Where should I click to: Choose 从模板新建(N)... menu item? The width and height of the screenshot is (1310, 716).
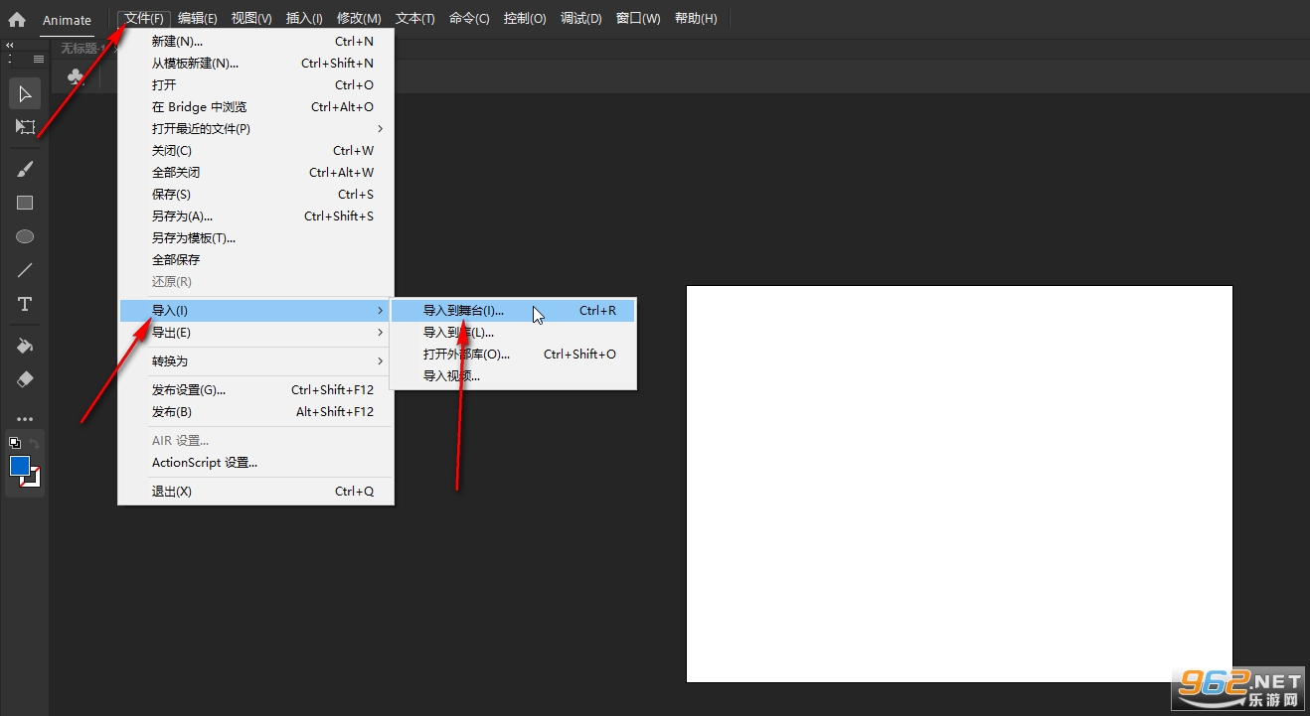click(x=256, y=64)
